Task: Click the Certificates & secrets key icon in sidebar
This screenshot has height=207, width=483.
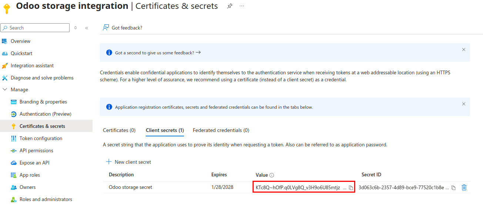Action: click(14, 126)
